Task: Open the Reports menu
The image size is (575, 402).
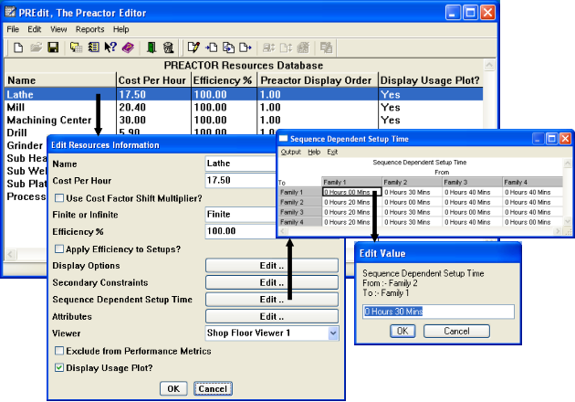Action: (89, 29)
